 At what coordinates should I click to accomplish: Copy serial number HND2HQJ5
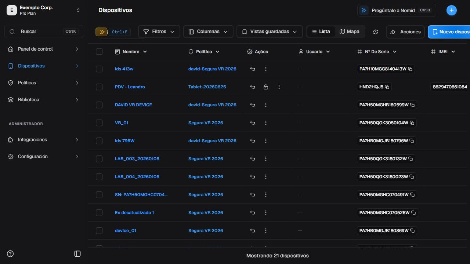[x=387, y=87]
